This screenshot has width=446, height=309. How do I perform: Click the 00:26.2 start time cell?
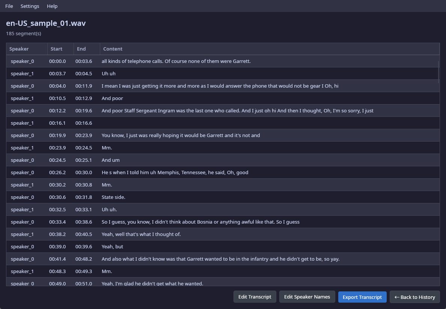(x=57, y=173)
